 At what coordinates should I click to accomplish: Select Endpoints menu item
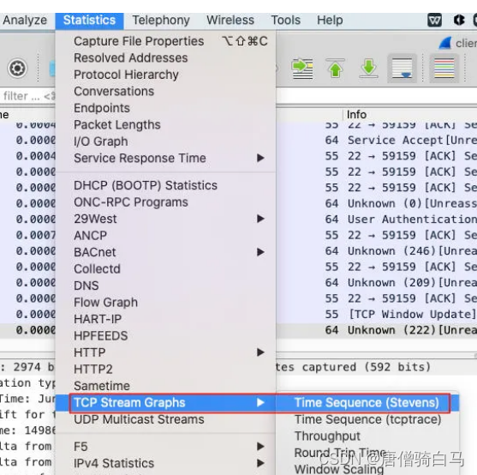click(165, 108)
